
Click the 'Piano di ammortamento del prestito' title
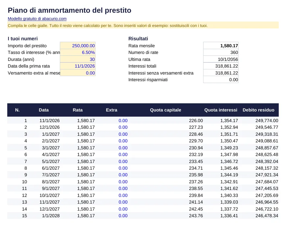click(70, 10)
